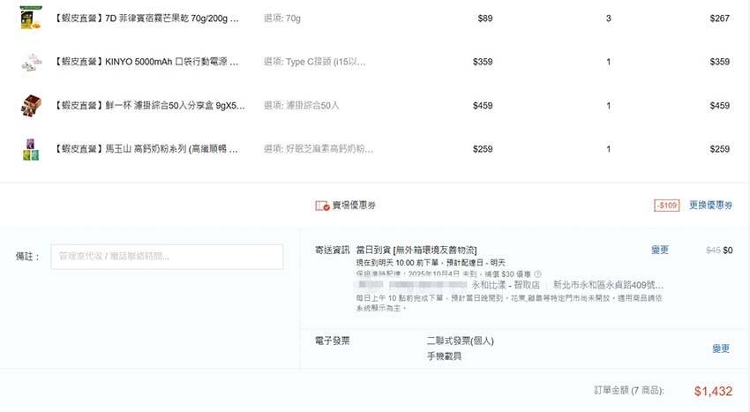Screen dimensions: 750x412
Task: Click shipping fee $0
Action: coord(728,250)
